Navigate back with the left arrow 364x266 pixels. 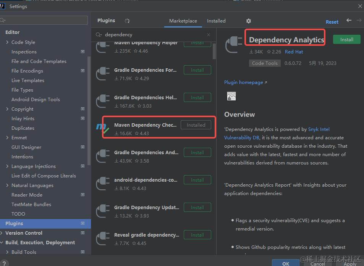(349, 20)
